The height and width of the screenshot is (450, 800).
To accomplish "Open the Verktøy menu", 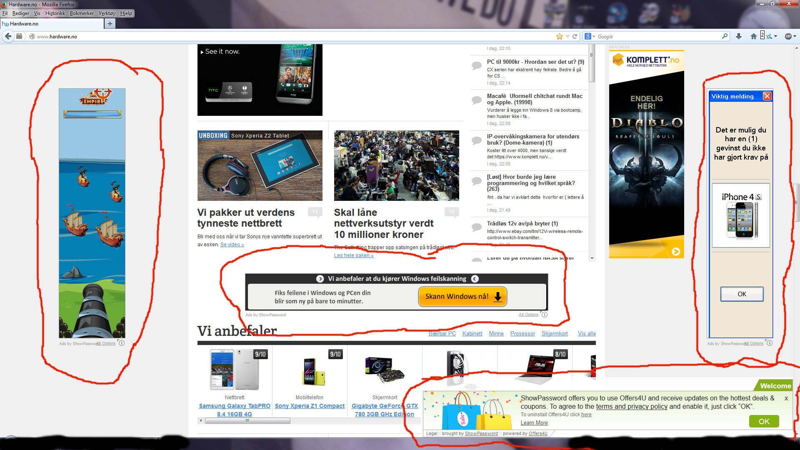I will click(x=107, y=13).
